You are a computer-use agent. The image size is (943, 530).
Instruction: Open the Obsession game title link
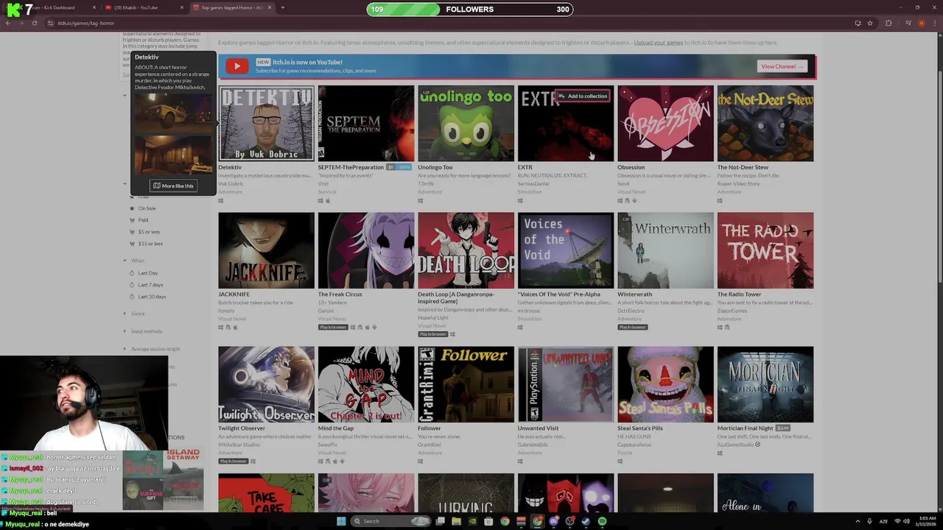point(631,167)
